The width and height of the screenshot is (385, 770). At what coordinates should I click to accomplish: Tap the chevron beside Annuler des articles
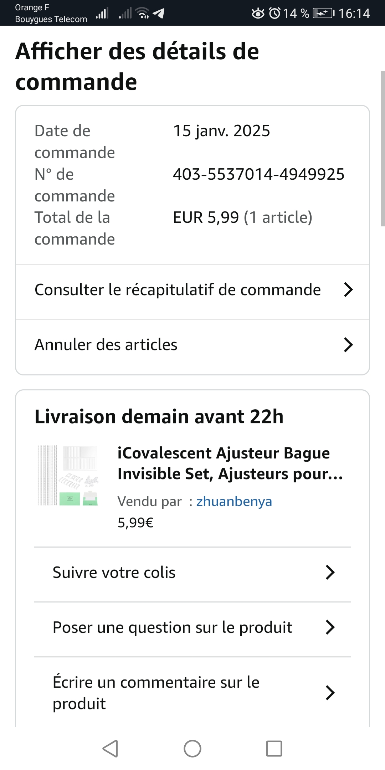pos(348,345)
